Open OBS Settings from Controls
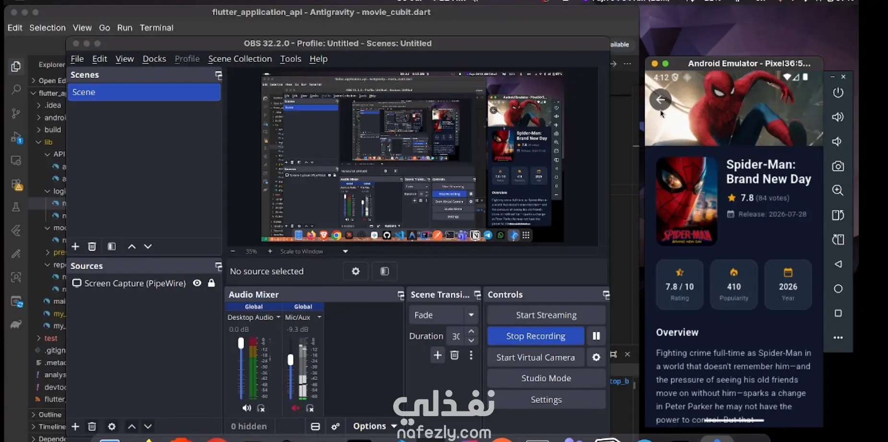The height and width of the screenshot is (442, 888). click(546, 399)
